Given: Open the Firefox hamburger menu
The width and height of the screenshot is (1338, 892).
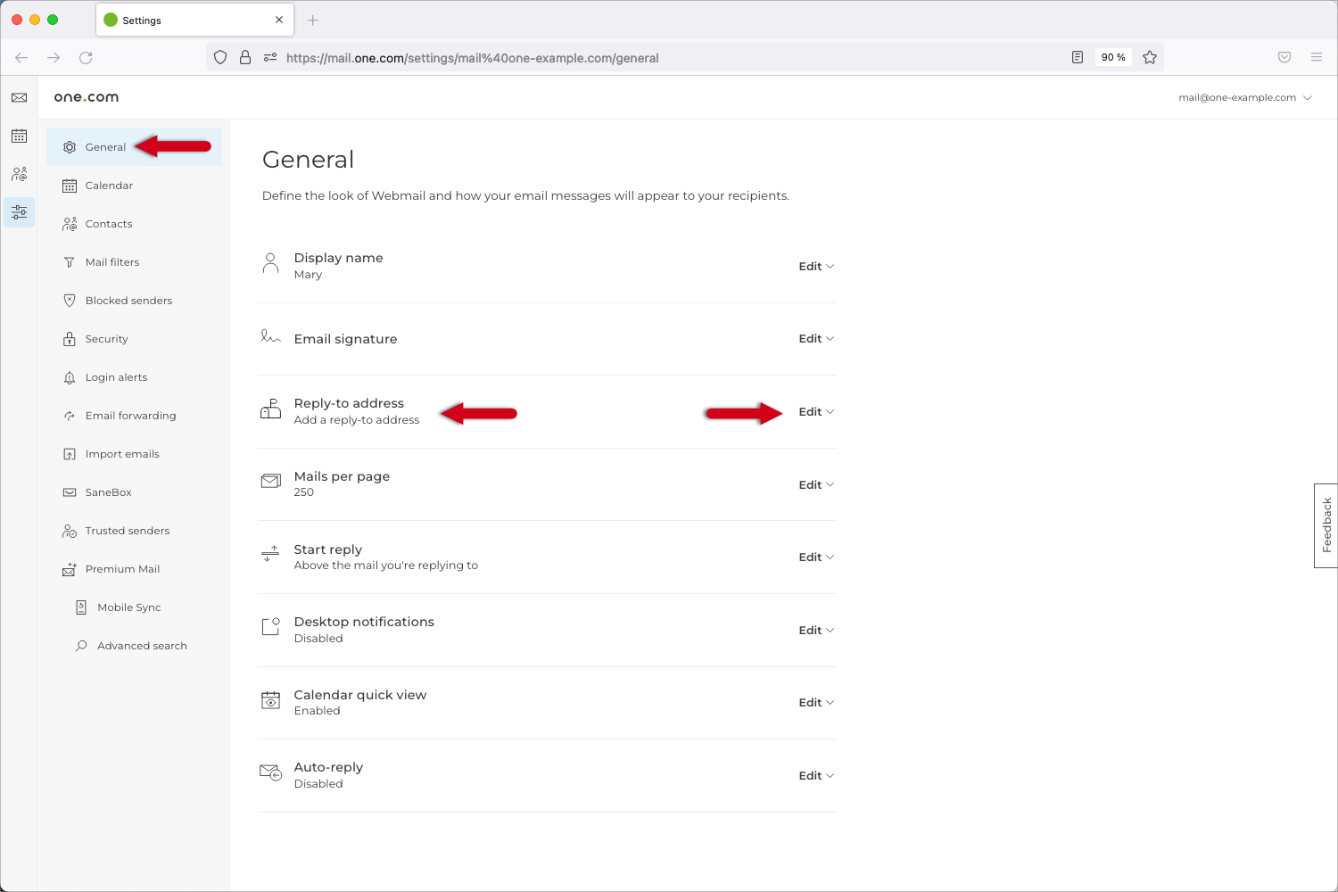Looking at the screenshot, I should coord(1316,57).
